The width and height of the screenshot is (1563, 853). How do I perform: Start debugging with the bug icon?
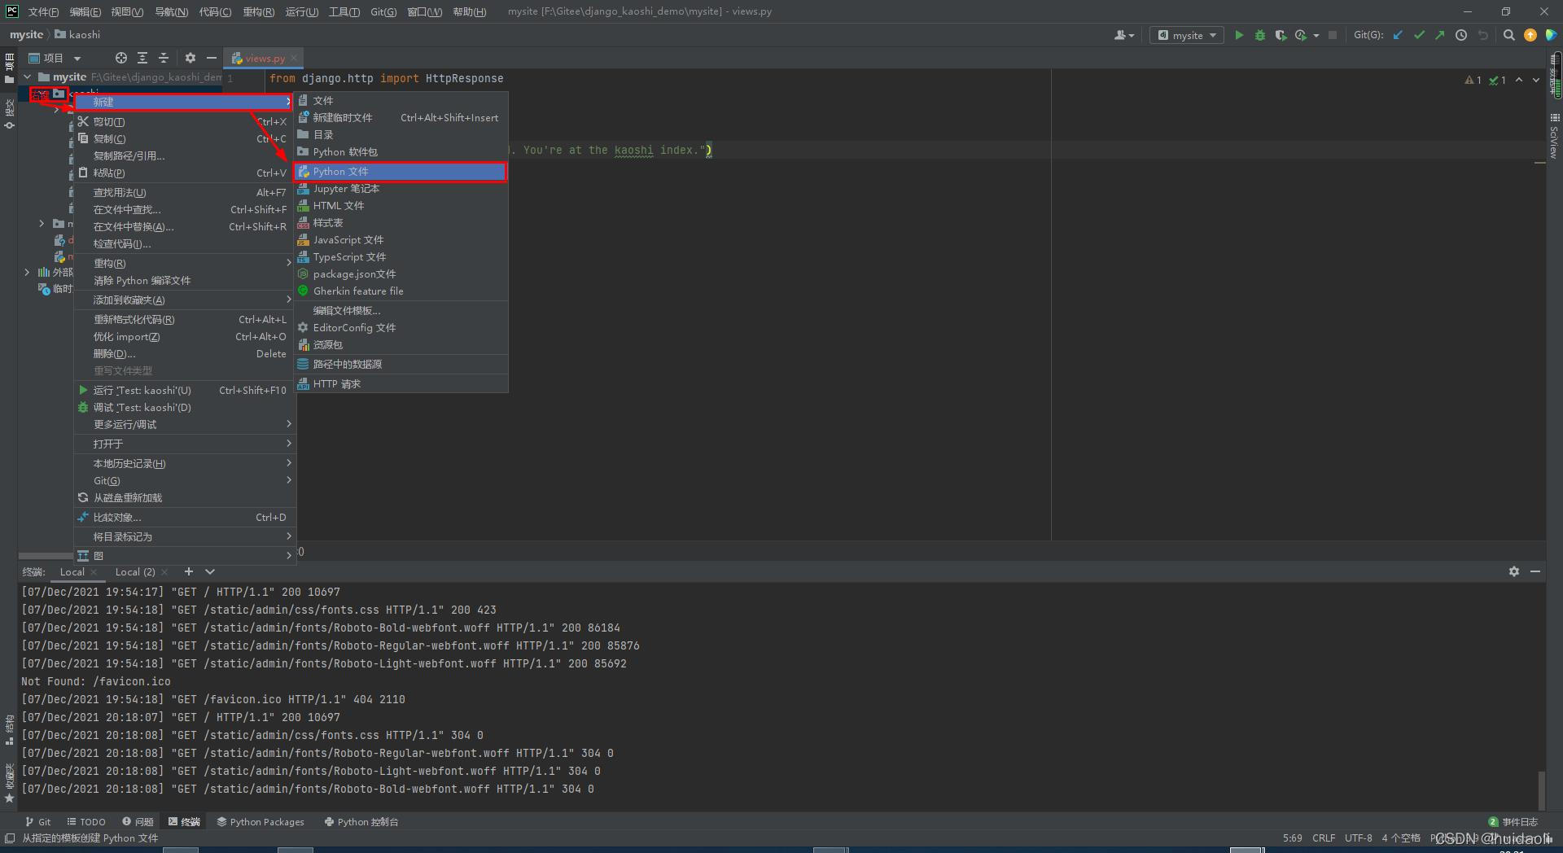[1260, 35]
